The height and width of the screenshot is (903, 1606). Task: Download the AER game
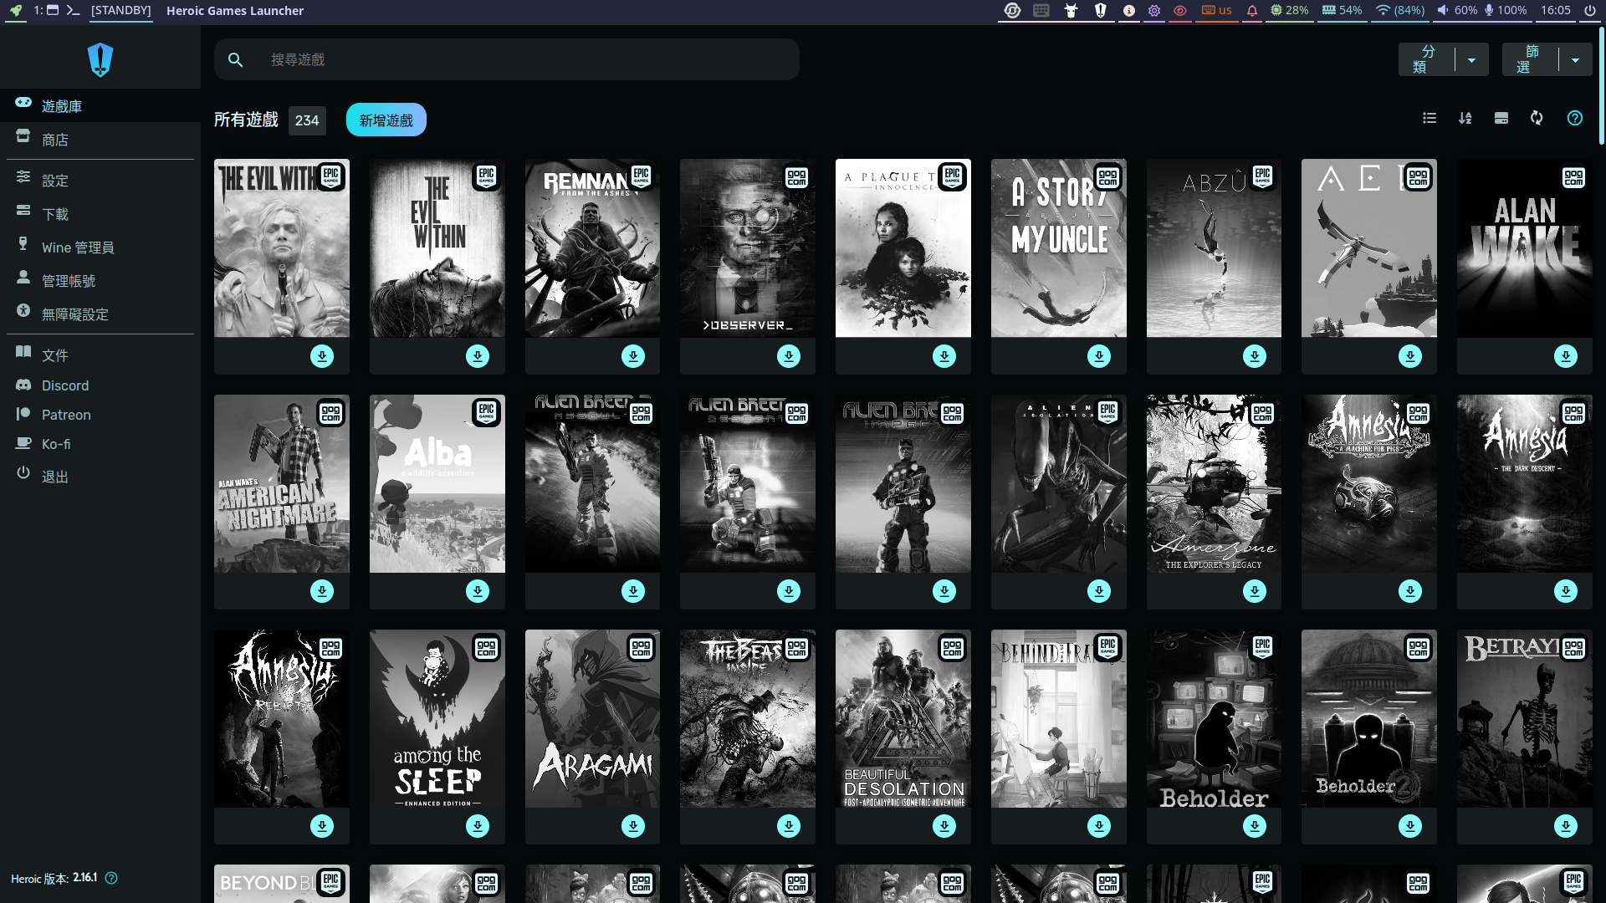coord(1410,356)
